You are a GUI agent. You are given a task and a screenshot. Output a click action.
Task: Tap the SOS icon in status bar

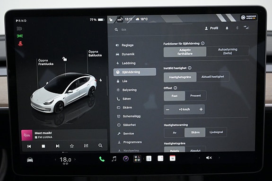click(120, 19)
